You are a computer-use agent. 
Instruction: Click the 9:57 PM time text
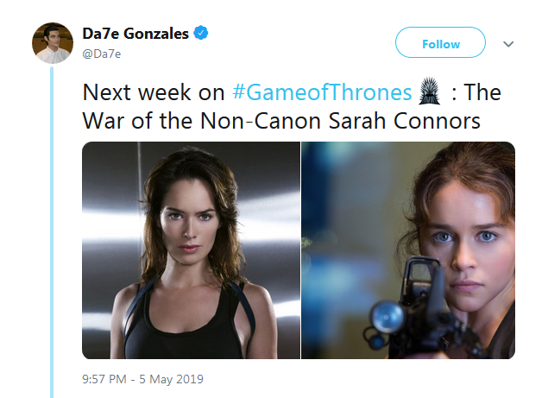click(x=104, y=379)
